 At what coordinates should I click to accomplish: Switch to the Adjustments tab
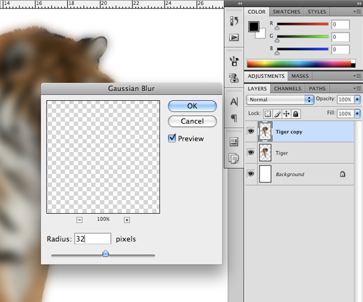[x=266, y=76]
